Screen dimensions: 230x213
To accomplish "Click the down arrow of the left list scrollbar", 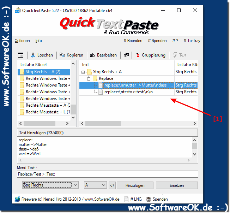I will (x=73, y=118).
